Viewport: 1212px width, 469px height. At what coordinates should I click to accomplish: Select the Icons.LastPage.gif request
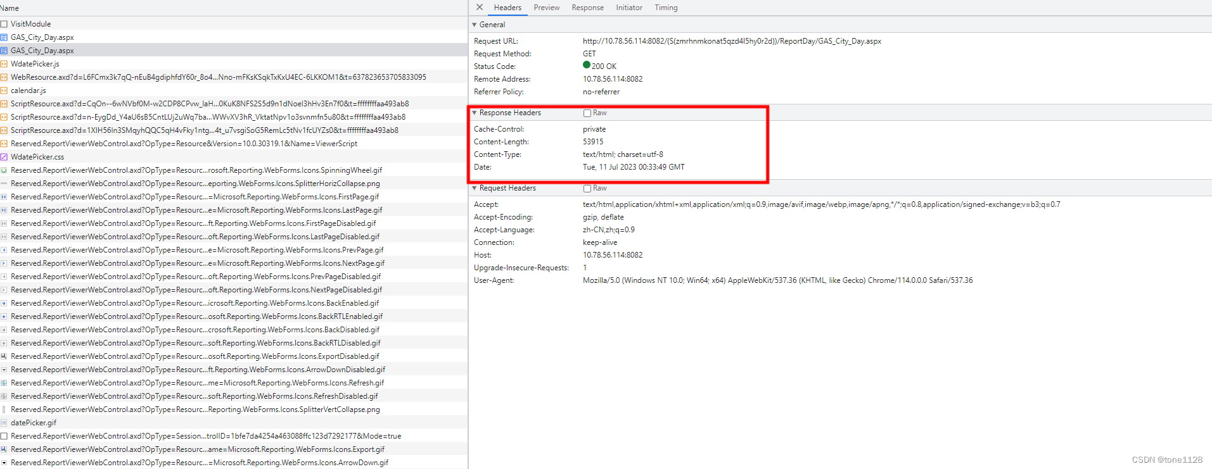click(234, 210)
